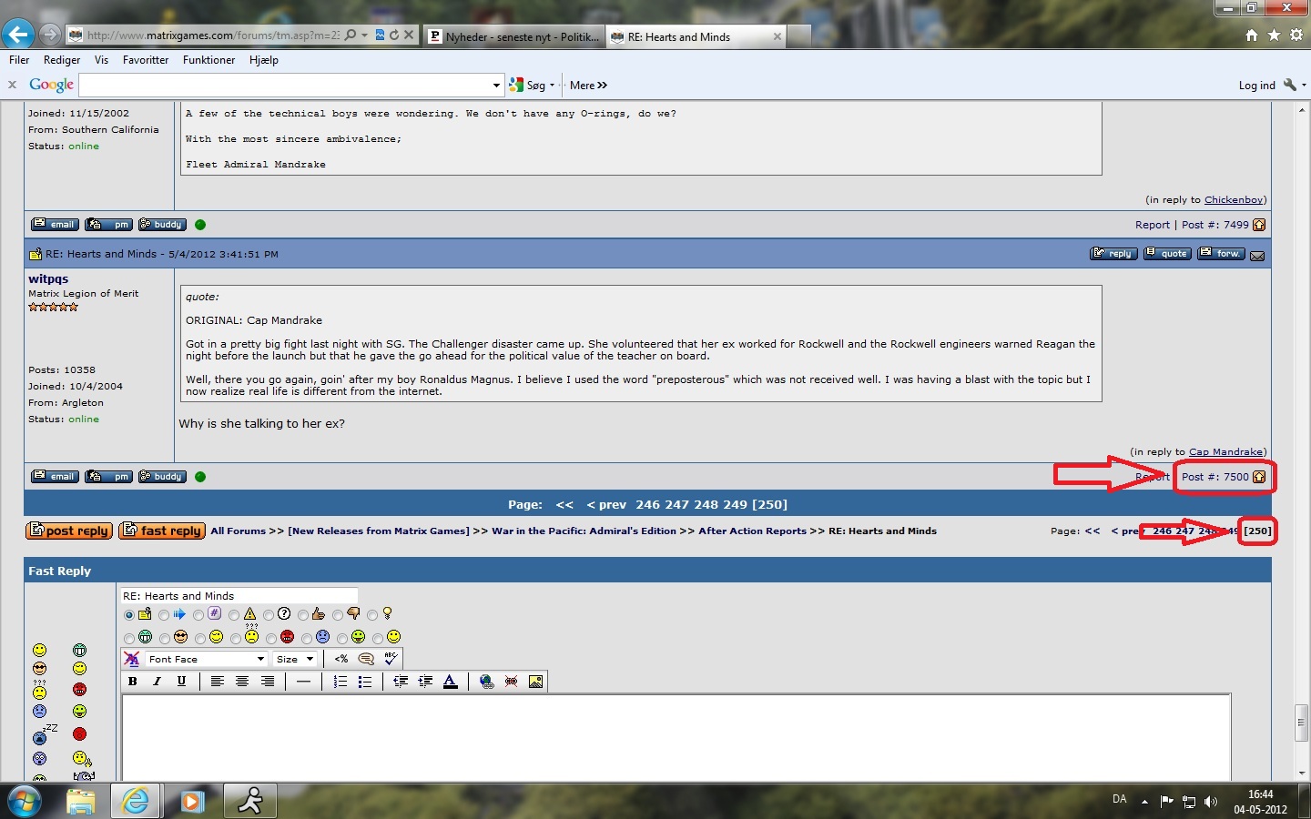This screenshot has height=819, width=1311.
Task: Open the Size dropdown
Action: [x=294, y=659]
